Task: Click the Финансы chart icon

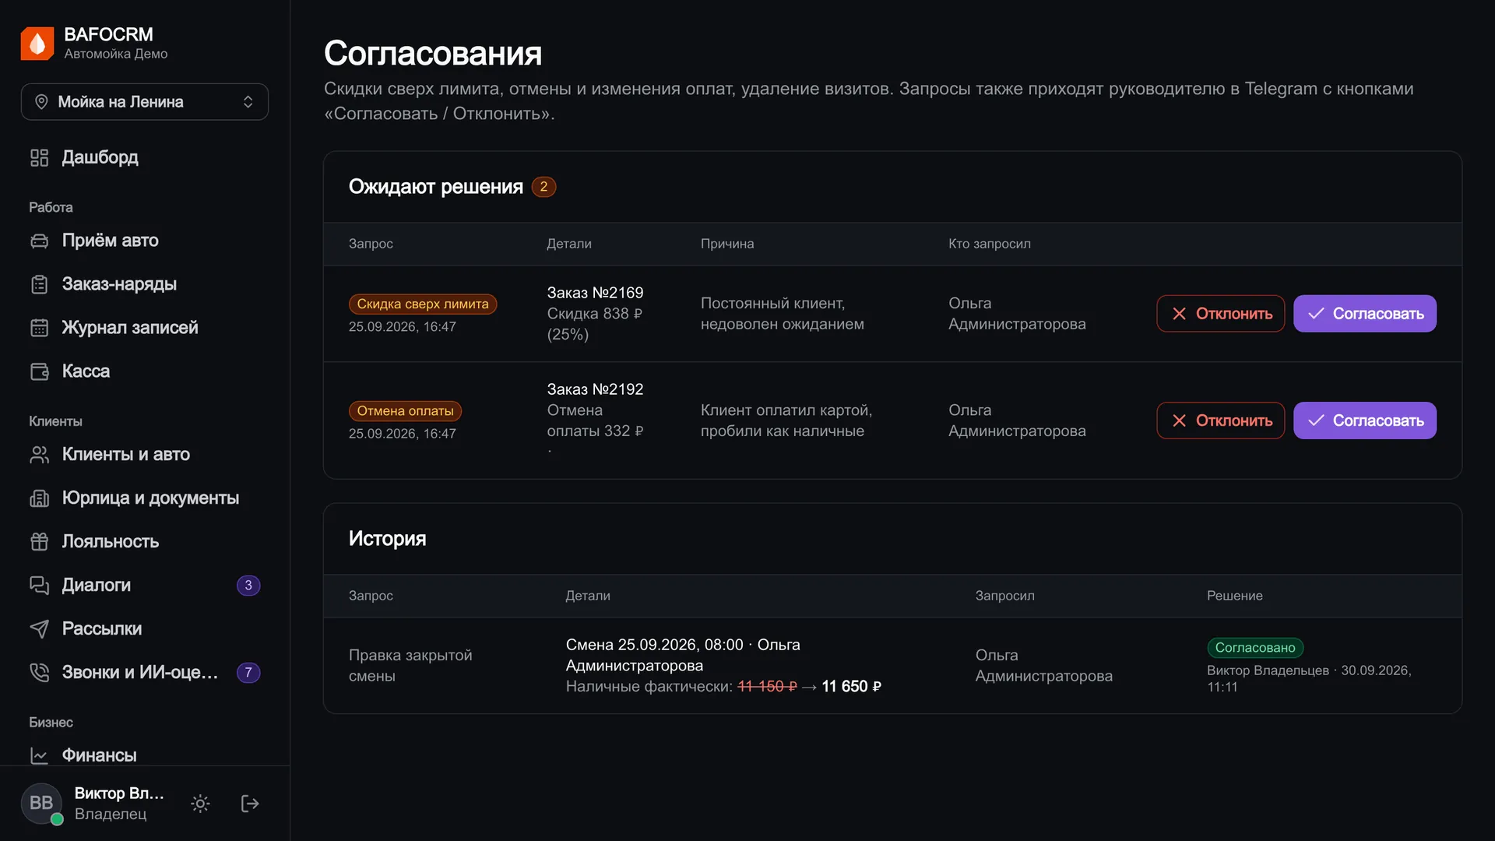Action: (x=40, y=755)
